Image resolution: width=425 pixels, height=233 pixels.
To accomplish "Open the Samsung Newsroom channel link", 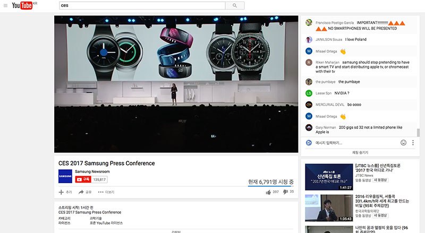I will 92,171.
